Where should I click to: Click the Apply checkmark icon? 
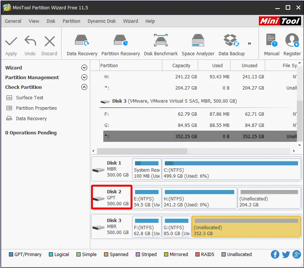[11, 41]
